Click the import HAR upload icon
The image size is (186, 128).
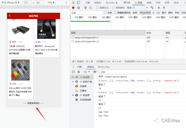[x=159, y=8]
